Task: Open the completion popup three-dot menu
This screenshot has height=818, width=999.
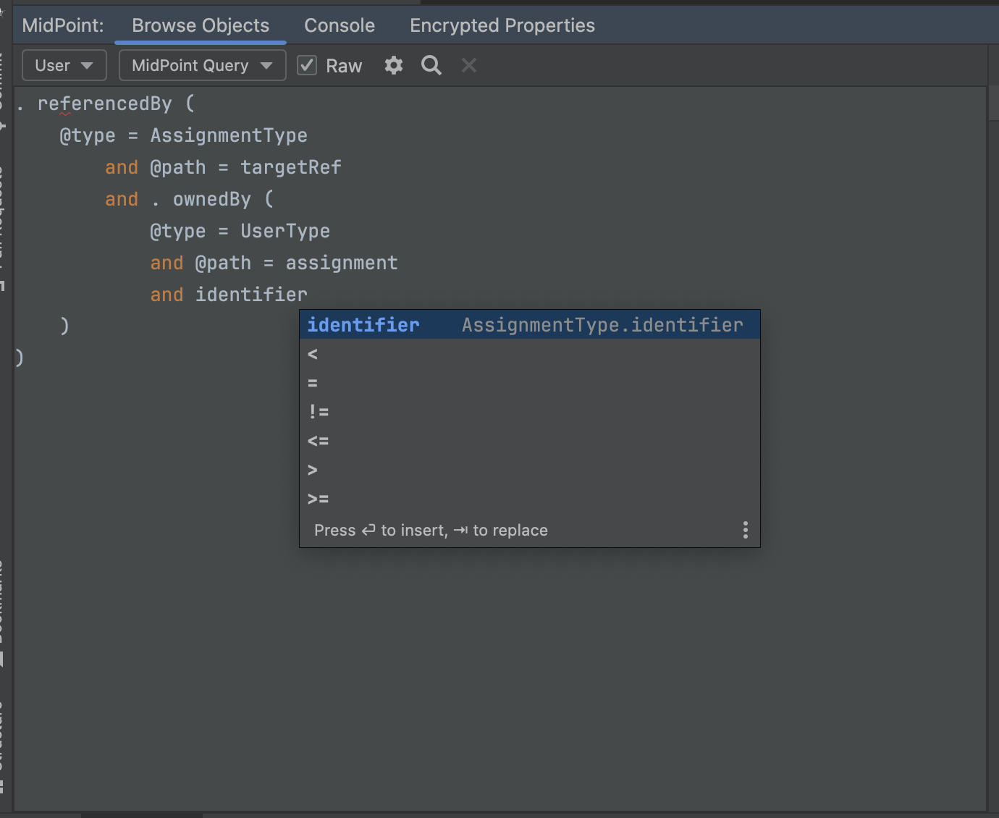Action: tap(745, 529)
